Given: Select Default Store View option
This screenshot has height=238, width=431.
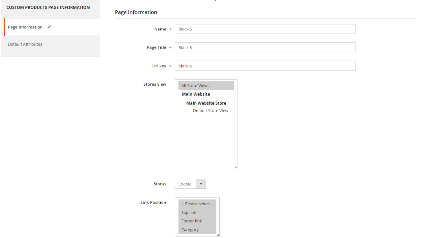Looking at the screenshot, I should pos(210,111).
